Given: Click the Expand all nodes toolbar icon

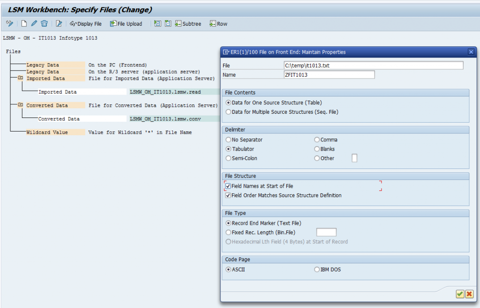Looking at the screenshot, I should pos(157,23).
